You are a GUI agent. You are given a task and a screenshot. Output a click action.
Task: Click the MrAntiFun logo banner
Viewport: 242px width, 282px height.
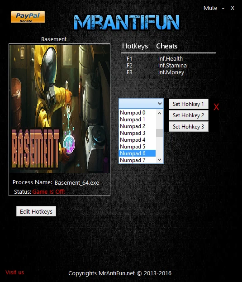[127, 22]
